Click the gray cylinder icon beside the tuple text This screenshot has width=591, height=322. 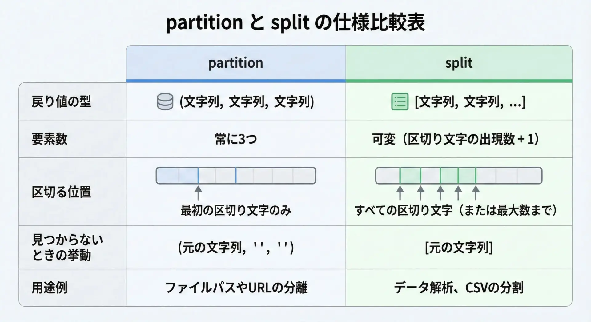pos(165,101)
